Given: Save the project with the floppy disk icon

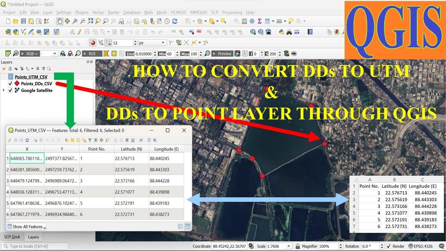Looking at the screenshot, I should pyautogui.click(x=23, y=21).
